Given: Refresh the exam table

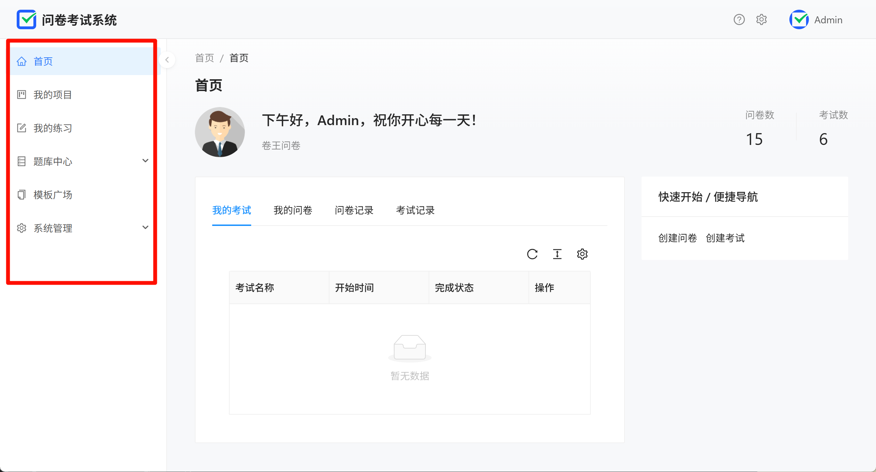Looking at the screenshot, I should tap(532, 254).
